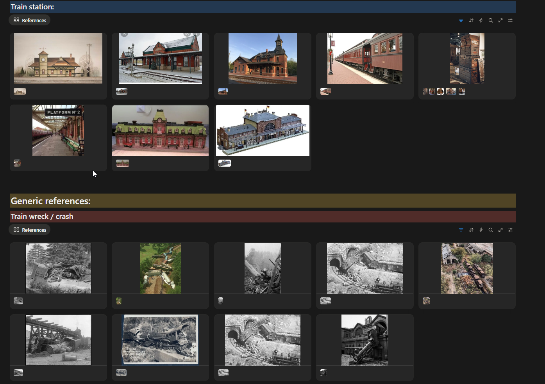Open the Platform No 2 station image card
The height and width of the screenshot is (384, 545).
click(58, 130)
